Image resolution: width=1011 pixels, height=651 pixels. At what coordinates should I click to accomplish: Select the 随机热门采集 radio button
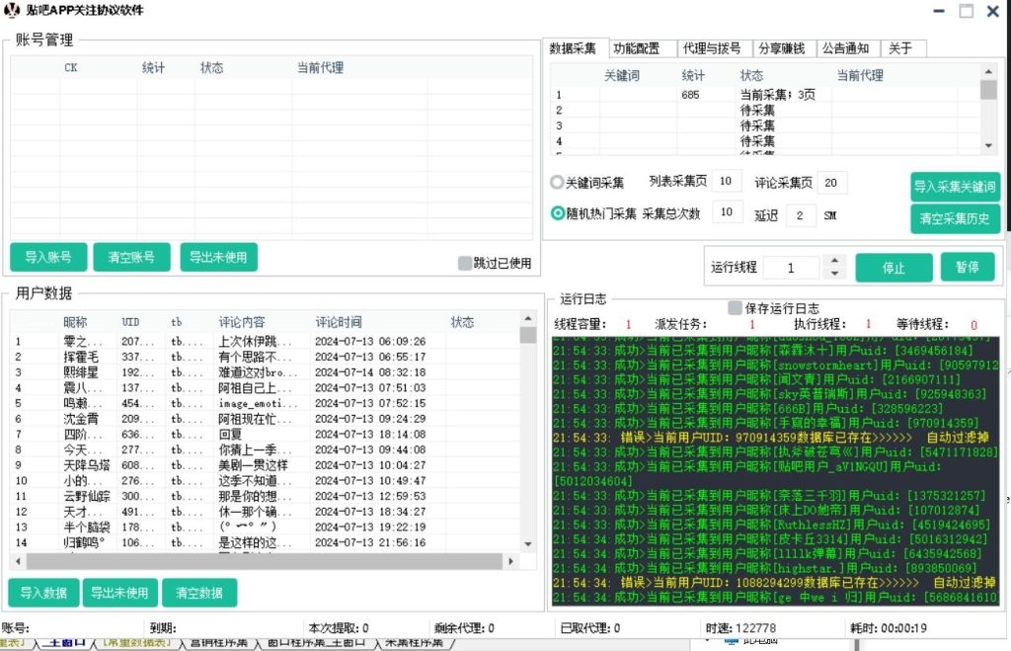559,210
